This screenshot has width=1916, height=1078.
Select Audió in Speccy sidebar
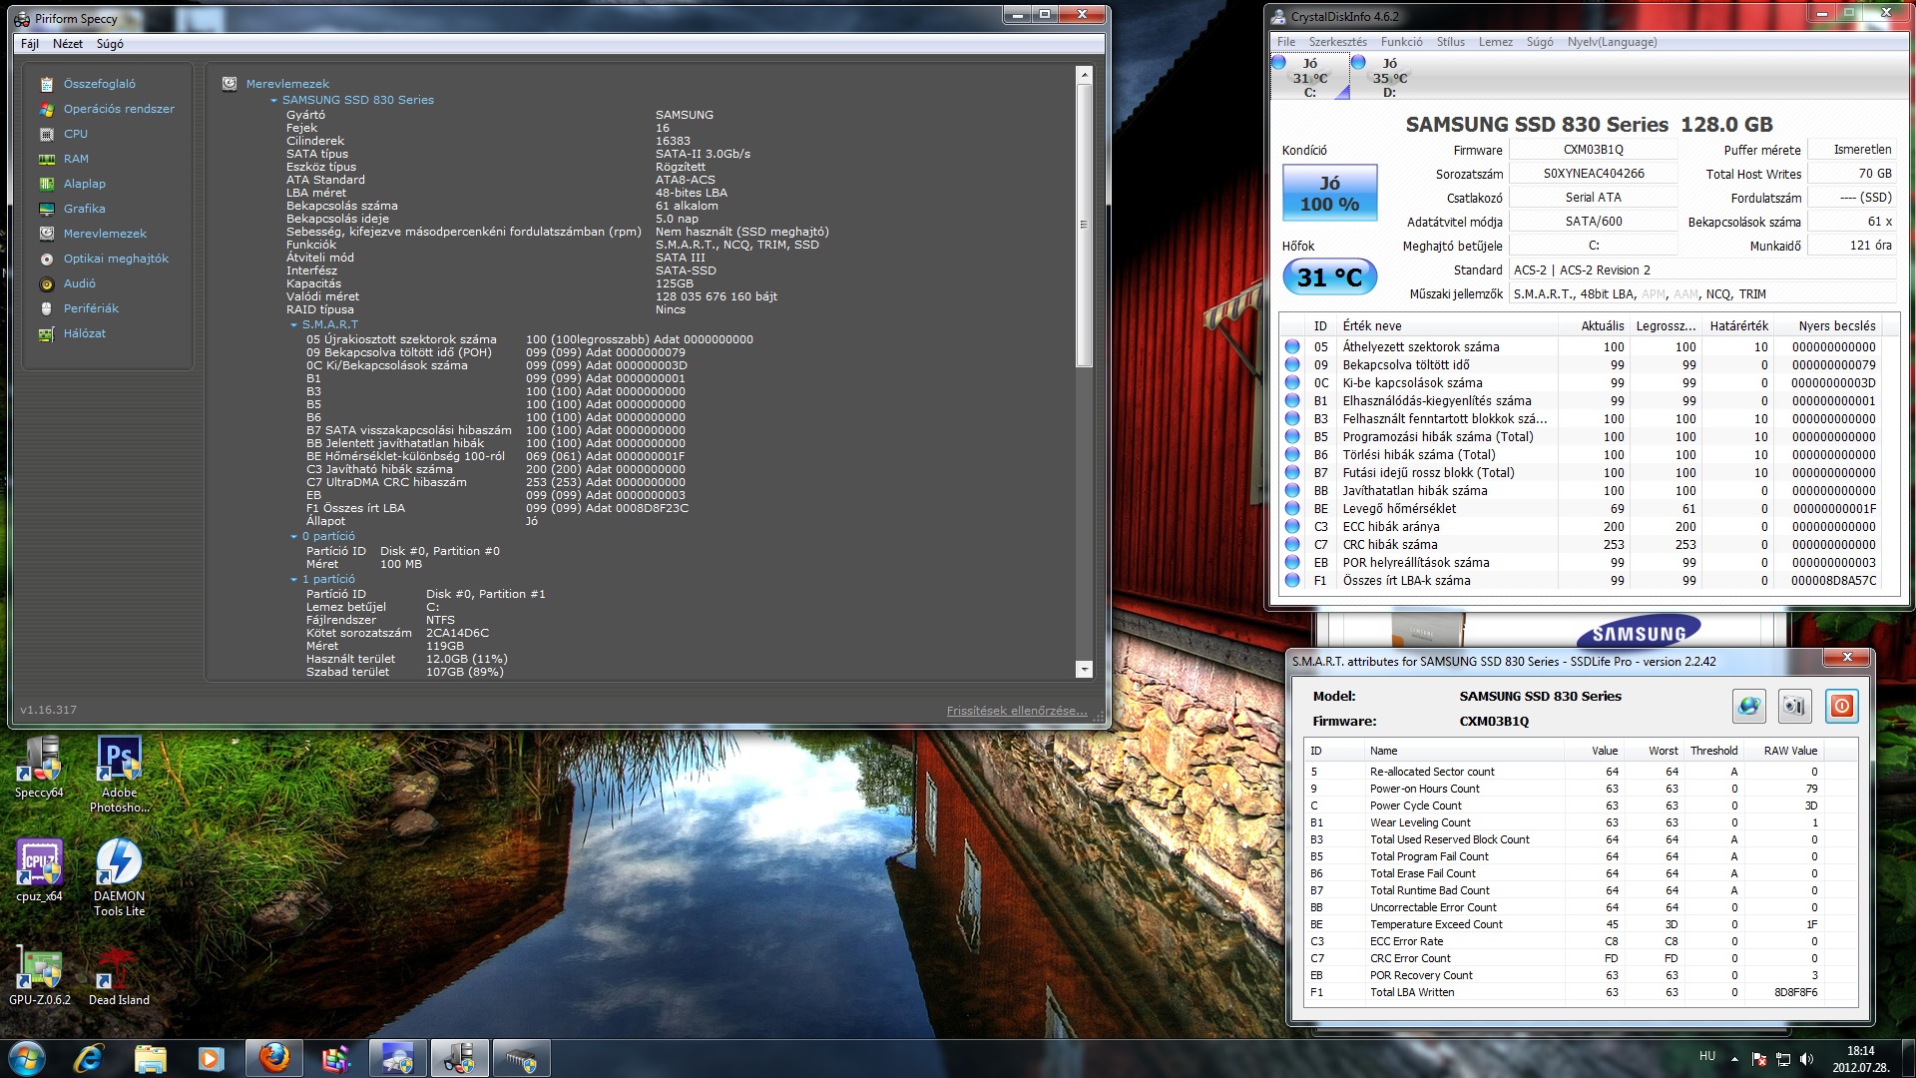[x=79, y=283]
